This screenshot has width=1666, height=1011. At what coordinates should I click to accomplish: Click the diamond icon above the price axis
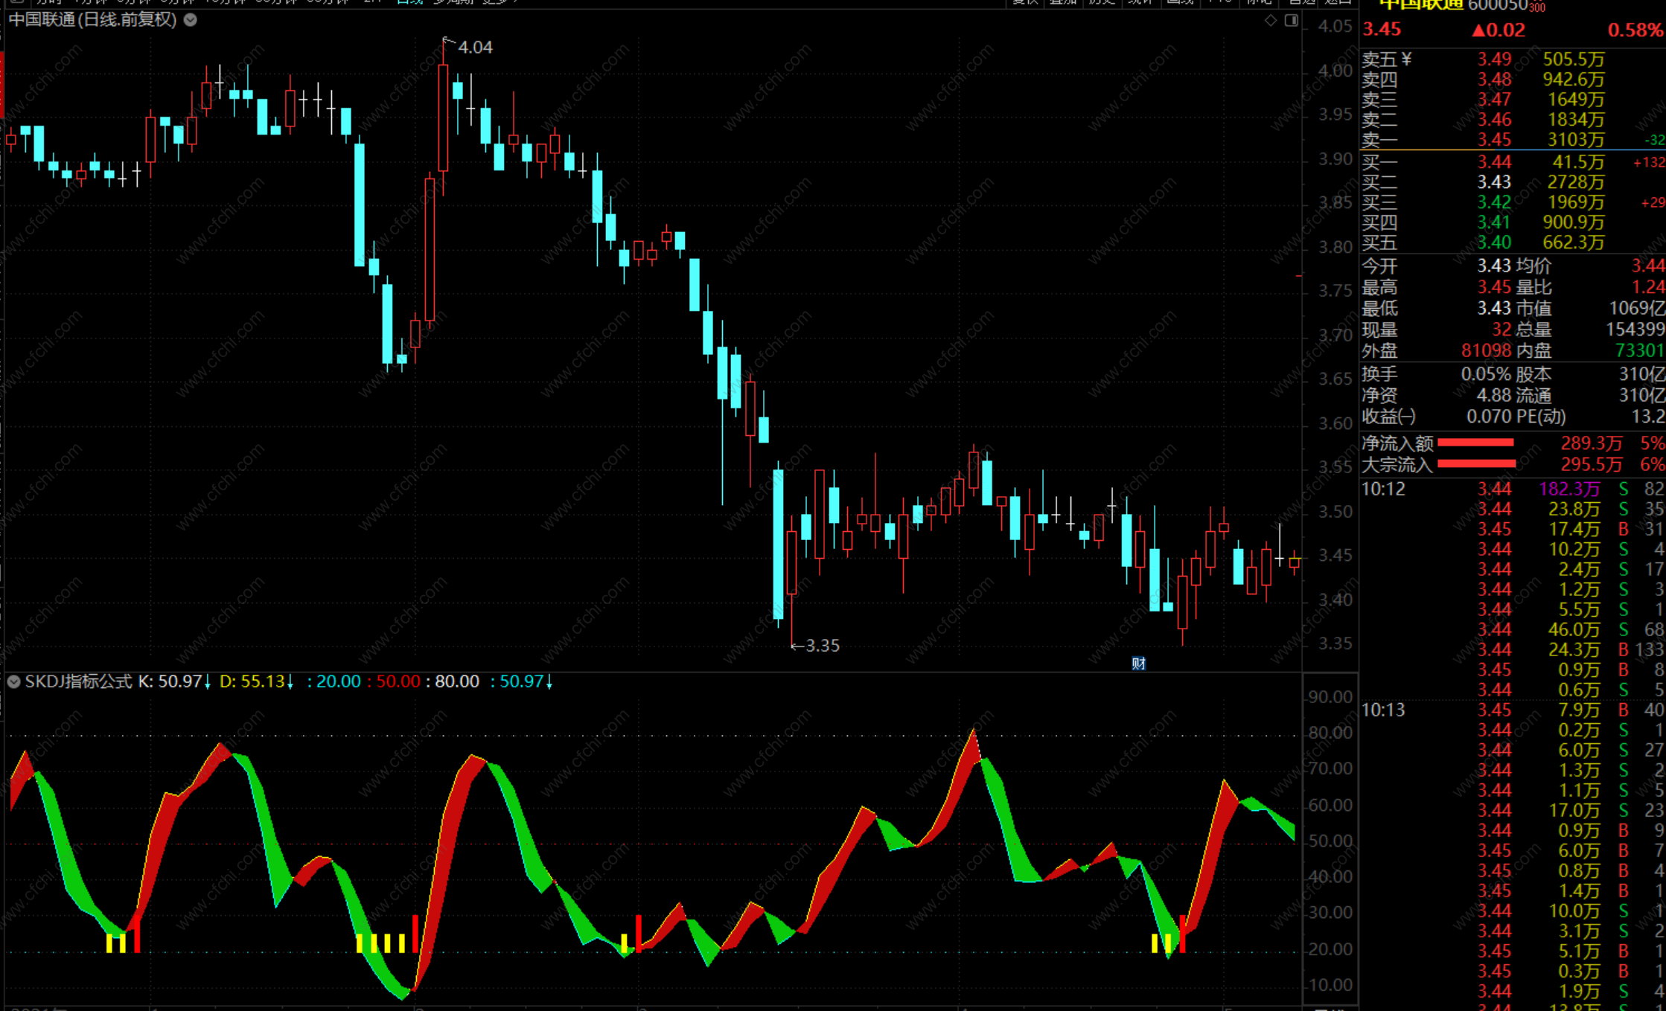[x=1271, y=21]
